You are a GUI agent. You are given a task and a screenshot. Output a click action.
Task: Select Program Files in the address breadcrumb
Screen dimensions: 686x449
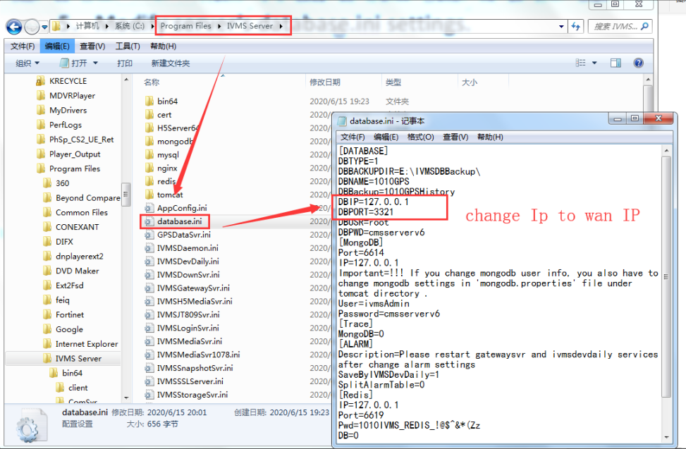186,26
